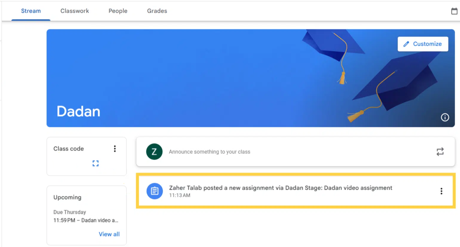
Task: Open View all upcoming work
Action: [x=109, y=234]
